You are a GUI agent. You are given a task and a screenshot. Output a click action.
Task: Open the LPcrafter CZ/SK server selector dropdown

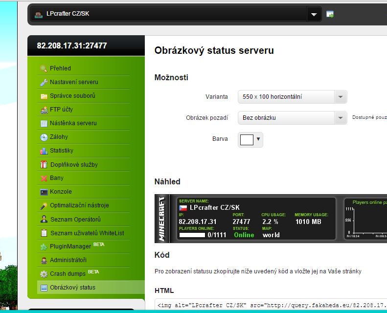pos(314,15)
